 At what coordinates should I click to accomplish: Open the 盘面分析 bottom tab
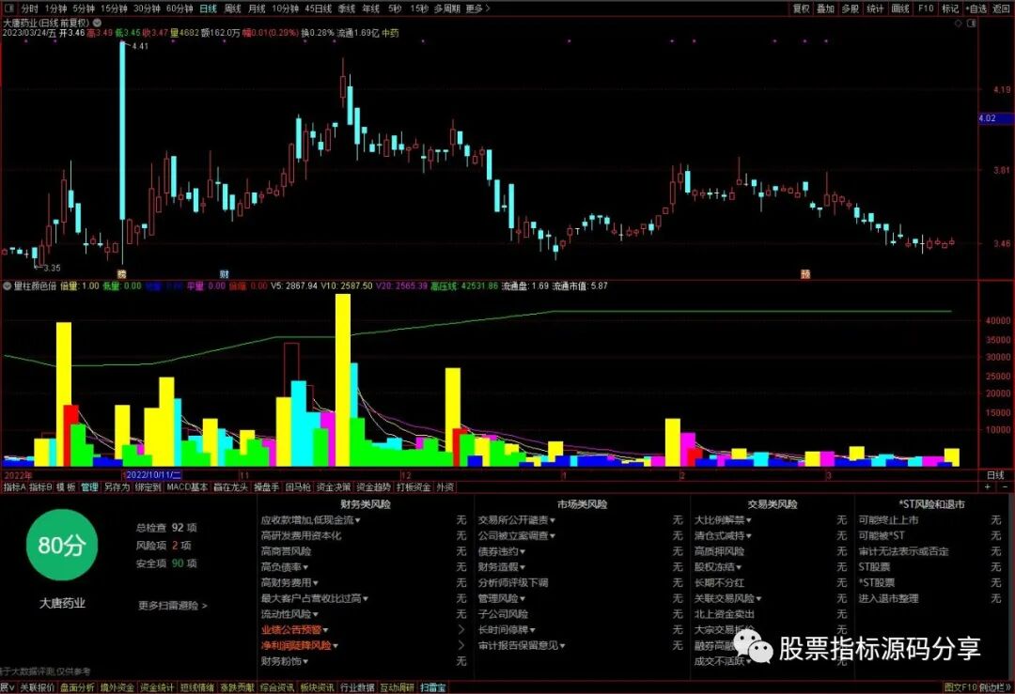(x=77, y=687)
